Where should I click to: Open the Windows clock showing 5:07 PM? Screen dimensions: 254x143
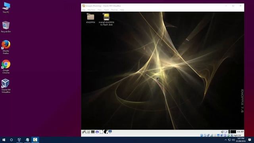tap(241, 140)
